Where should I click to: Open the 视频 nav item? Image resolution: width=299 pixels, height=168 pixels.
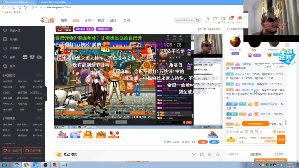101,20
